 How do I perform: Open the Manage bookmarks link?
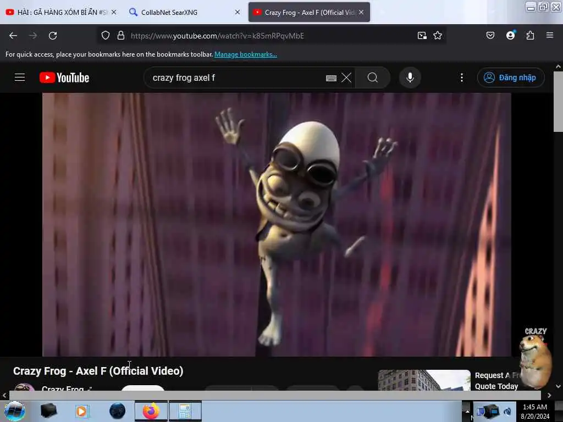[246, 54]
